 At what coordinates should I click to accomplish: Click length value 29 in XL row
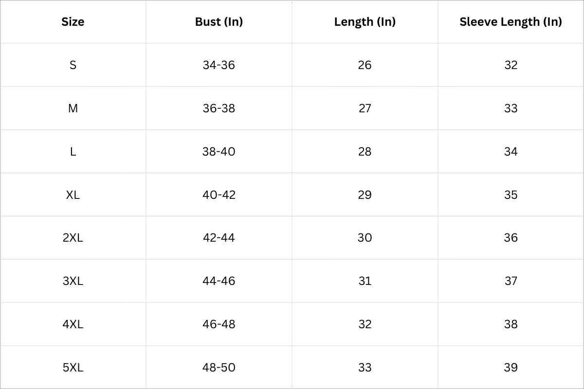(x=365, y=195)
